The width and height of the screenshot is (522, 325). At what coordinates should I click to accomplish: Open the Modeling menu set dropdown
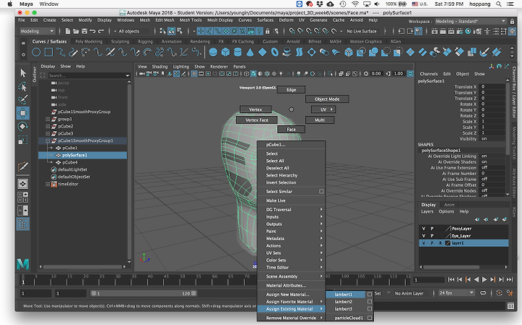37,31
